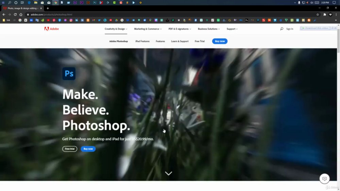This screenshot has width=340, height=191.
Task: Open the Facebook bookmark
Action: click(60, 20)
